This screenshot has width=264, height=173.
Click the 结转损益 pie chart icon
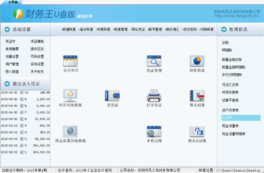197,61
